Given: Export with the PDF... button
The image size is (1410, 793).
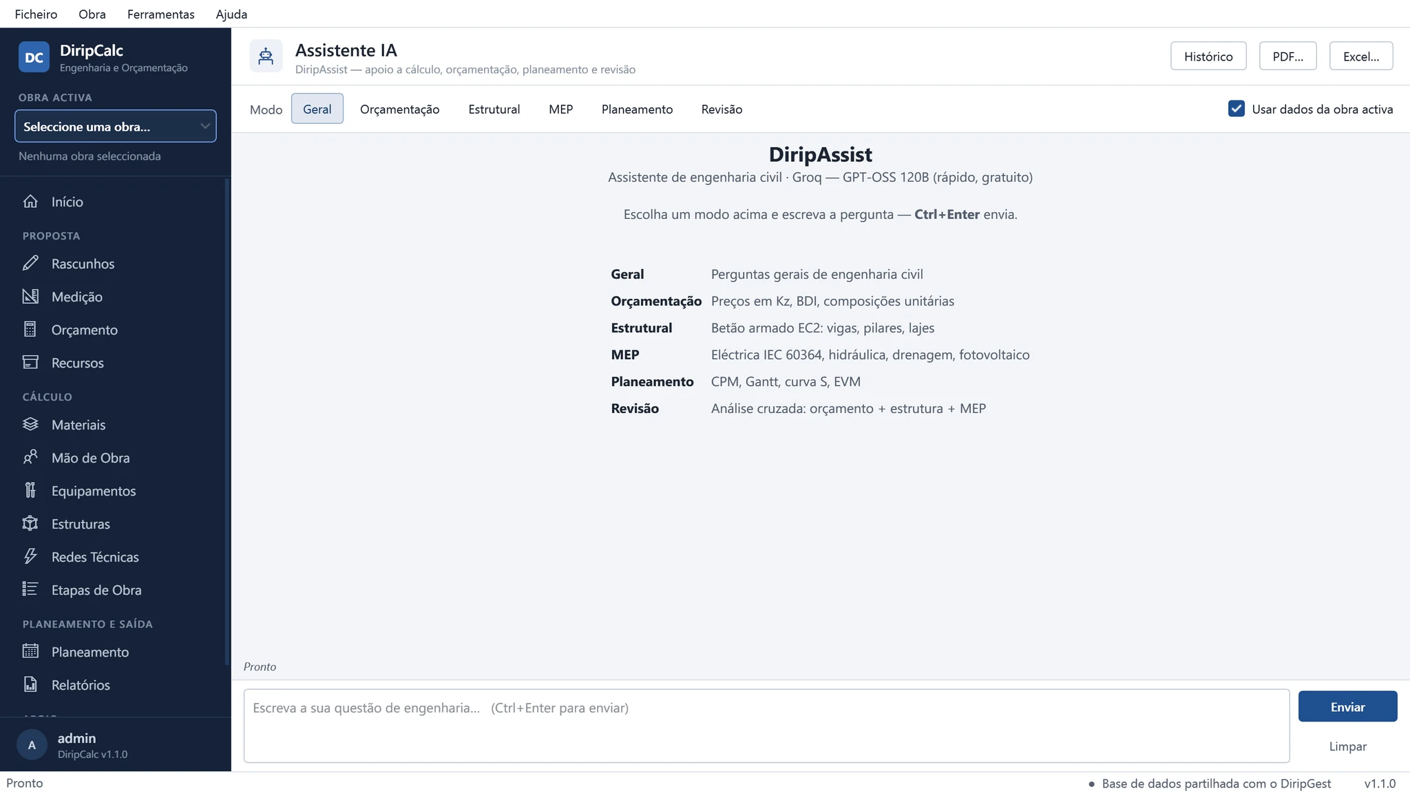Looking at the screenshot, I should (1287, 56).
